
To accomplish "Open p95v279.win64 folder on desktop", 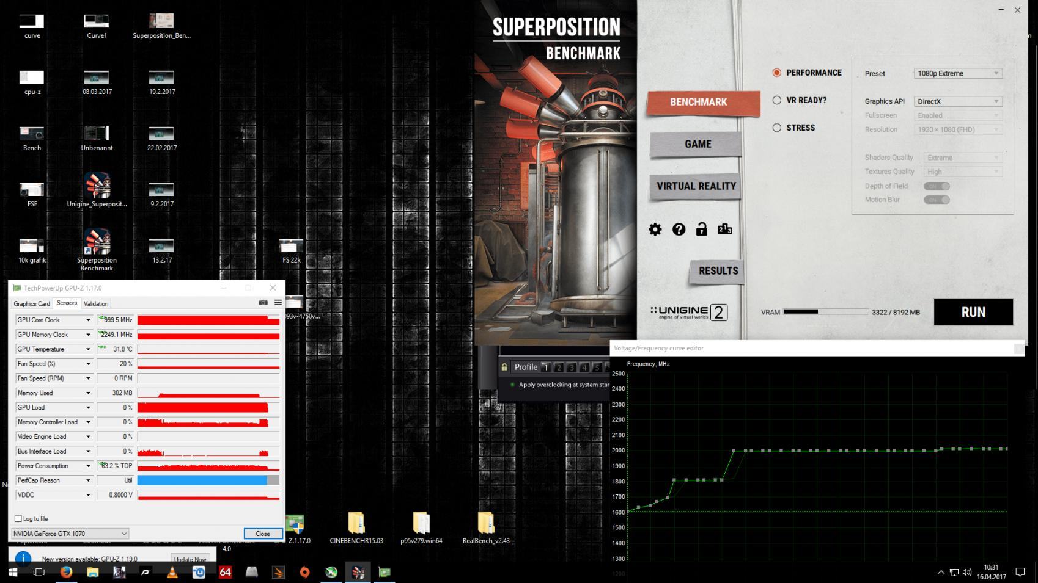I will (421, 529).
